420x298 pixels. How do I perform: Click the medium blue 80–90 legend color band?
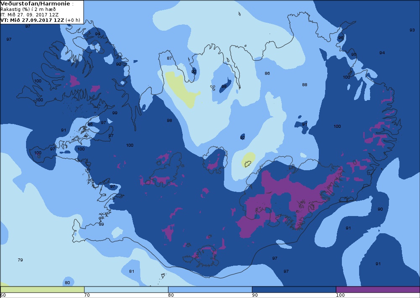click(x=210, y=290)
